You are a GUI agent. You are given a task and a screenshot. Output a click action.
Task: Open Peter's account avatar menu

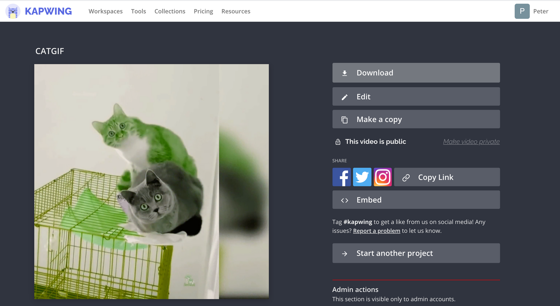522,11
